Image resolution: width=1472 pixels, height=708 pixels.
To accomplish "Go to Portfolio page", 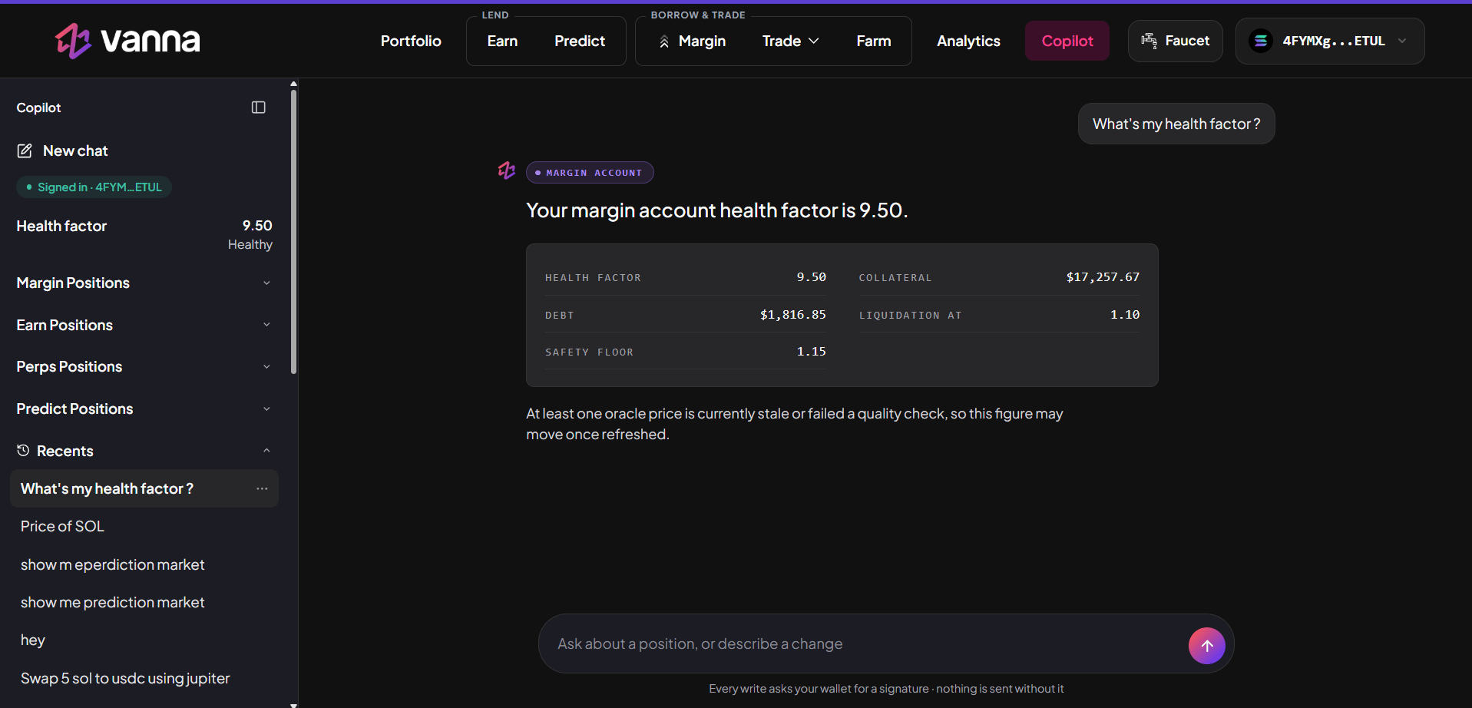I will point(411,41).
